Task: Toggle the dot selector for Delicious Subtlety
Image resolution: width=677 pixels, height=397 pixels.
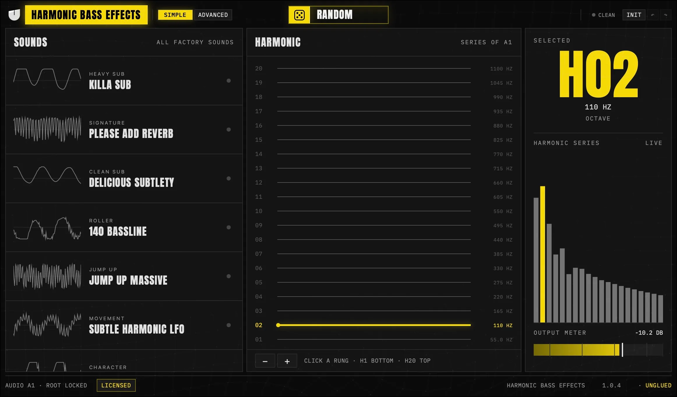Action: point(229,178)
